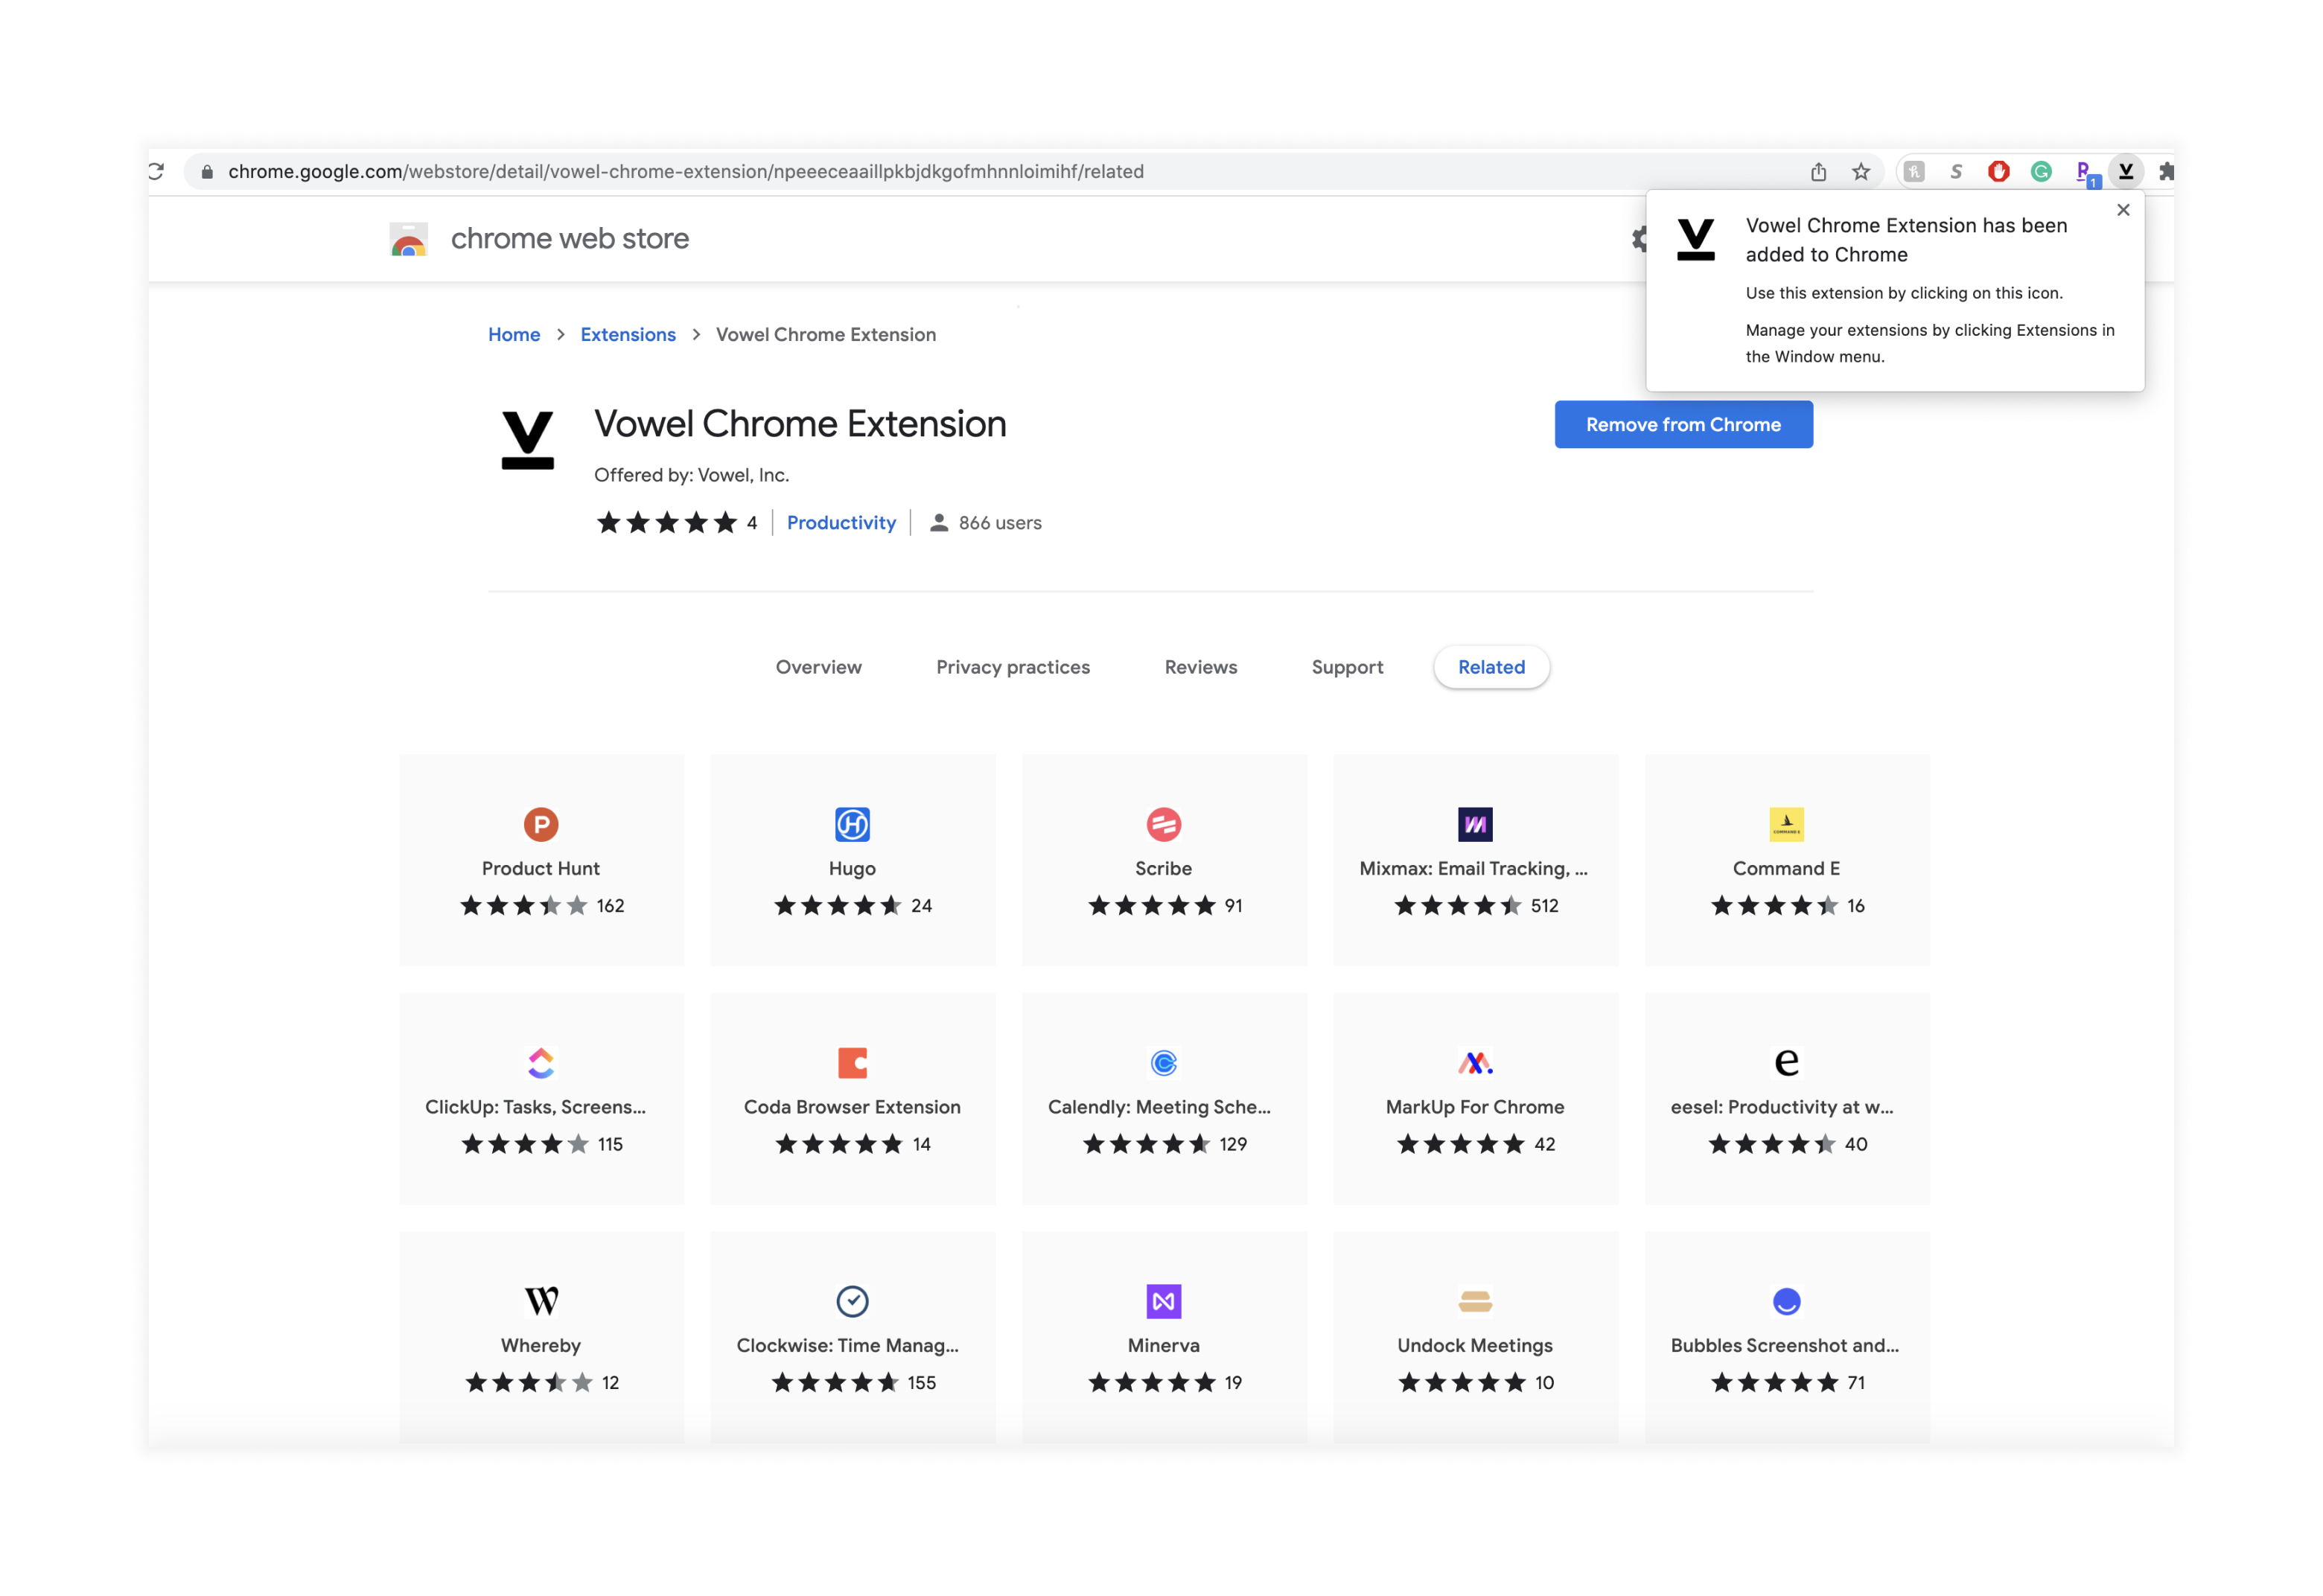The image size is (2323, 1596).
Task: Switch to the Privacy practices tab
Action: [x=1012, y=667]
